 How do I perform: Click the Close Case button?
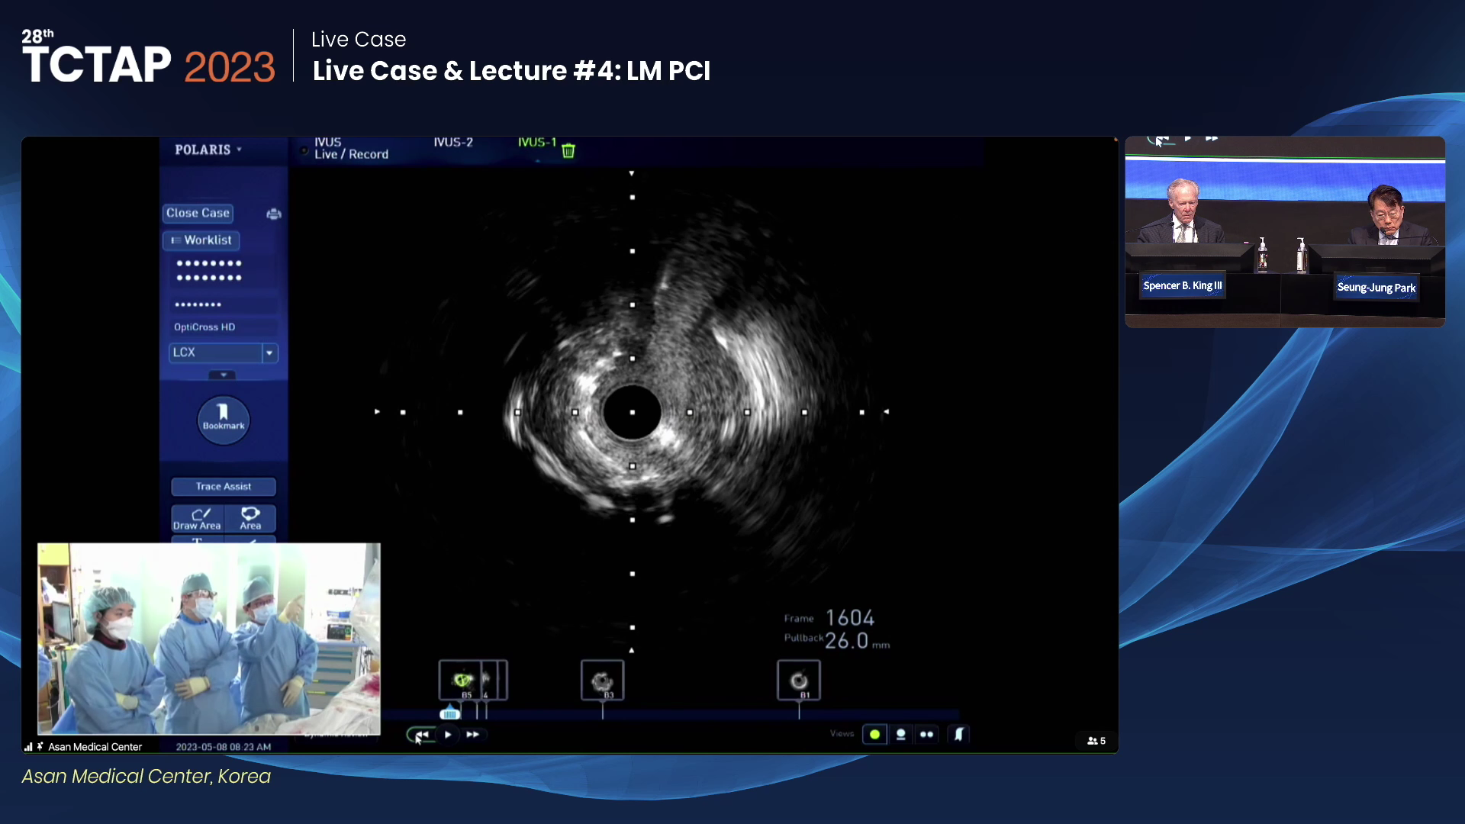[198, 213]
